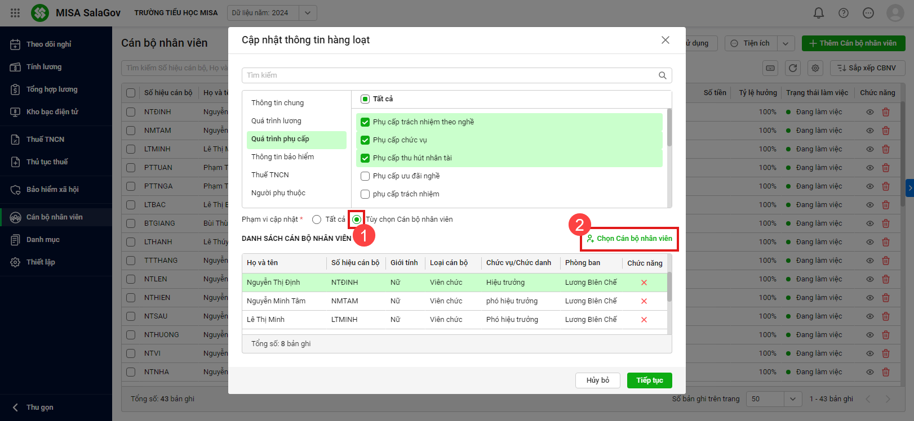Delete the NTĐINH row with trash icon
Screen dimensions: 914x421
886,112
